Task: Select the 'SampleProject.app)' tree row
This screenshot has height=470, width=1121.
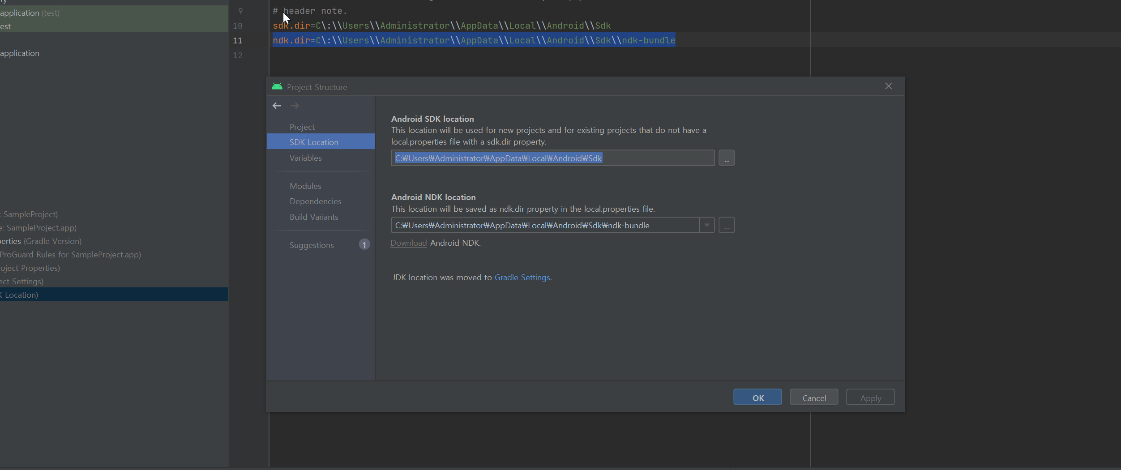Action: (x=114, y=227)
